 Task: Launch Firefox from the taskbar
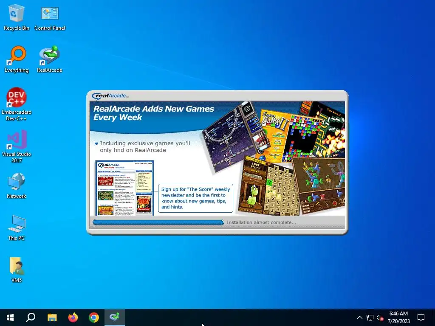point(73,318)
